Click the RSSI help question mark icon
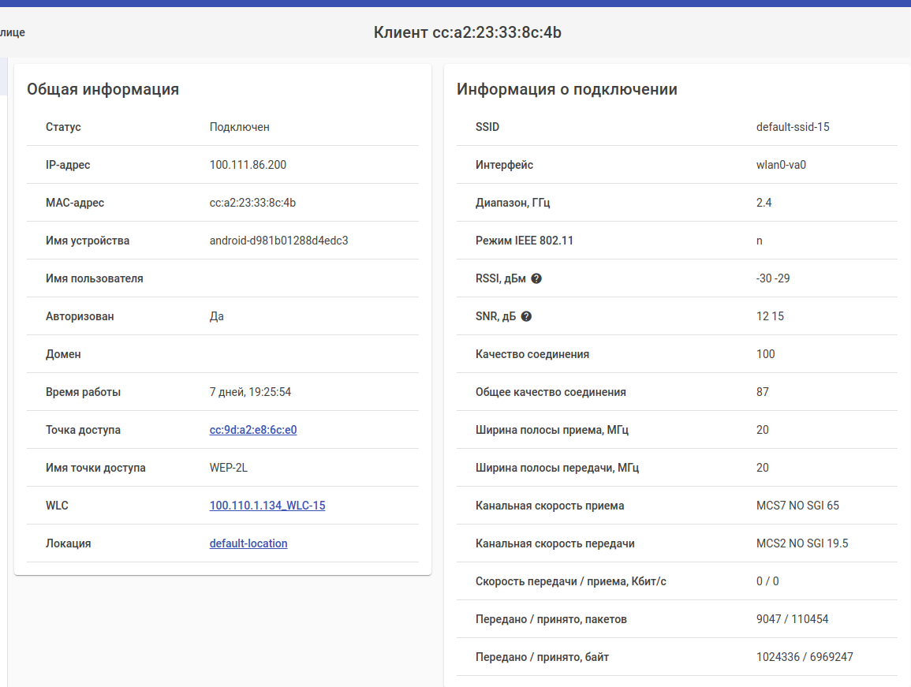The height and width of the screenshot is (687, 911). click(x=536, y=278)
